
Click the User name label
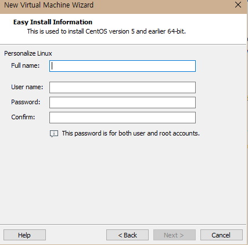point(27,87)
